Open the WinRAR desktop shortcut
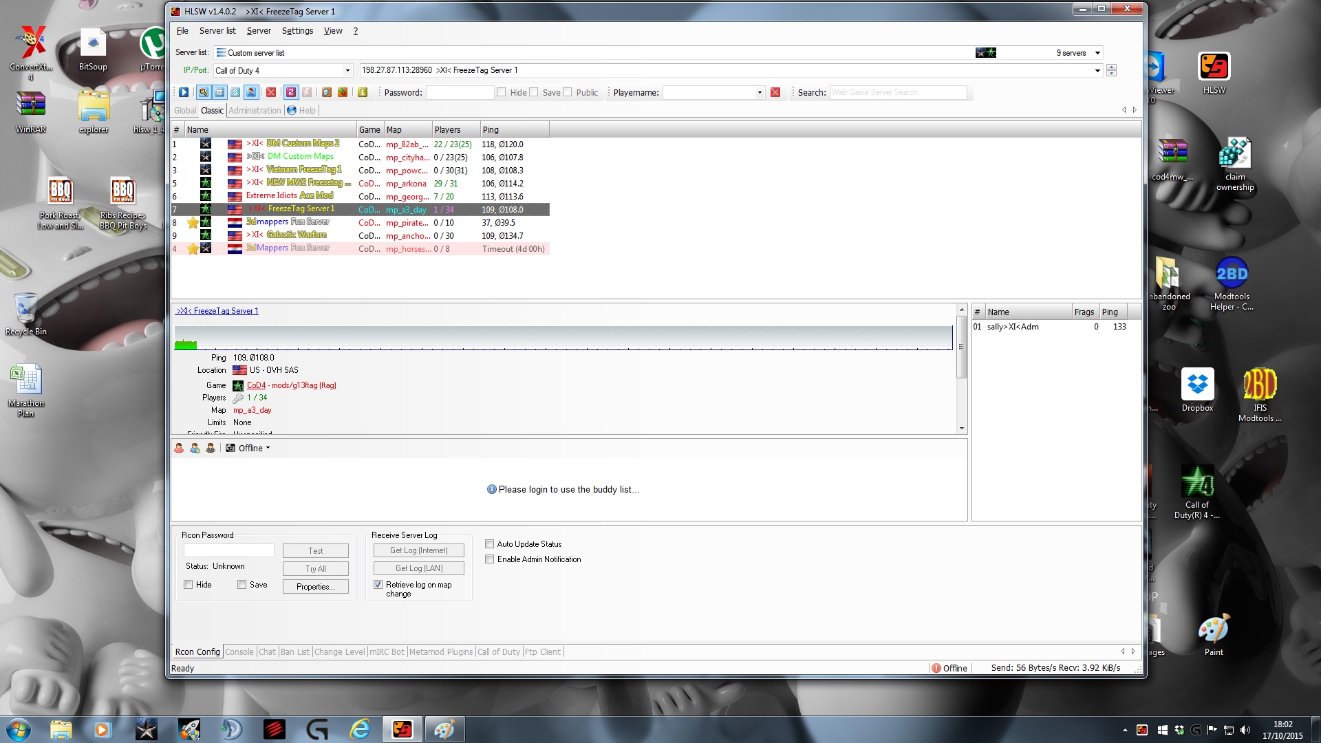This screenshot has height=743, width=1321. (x=31, y=112)
